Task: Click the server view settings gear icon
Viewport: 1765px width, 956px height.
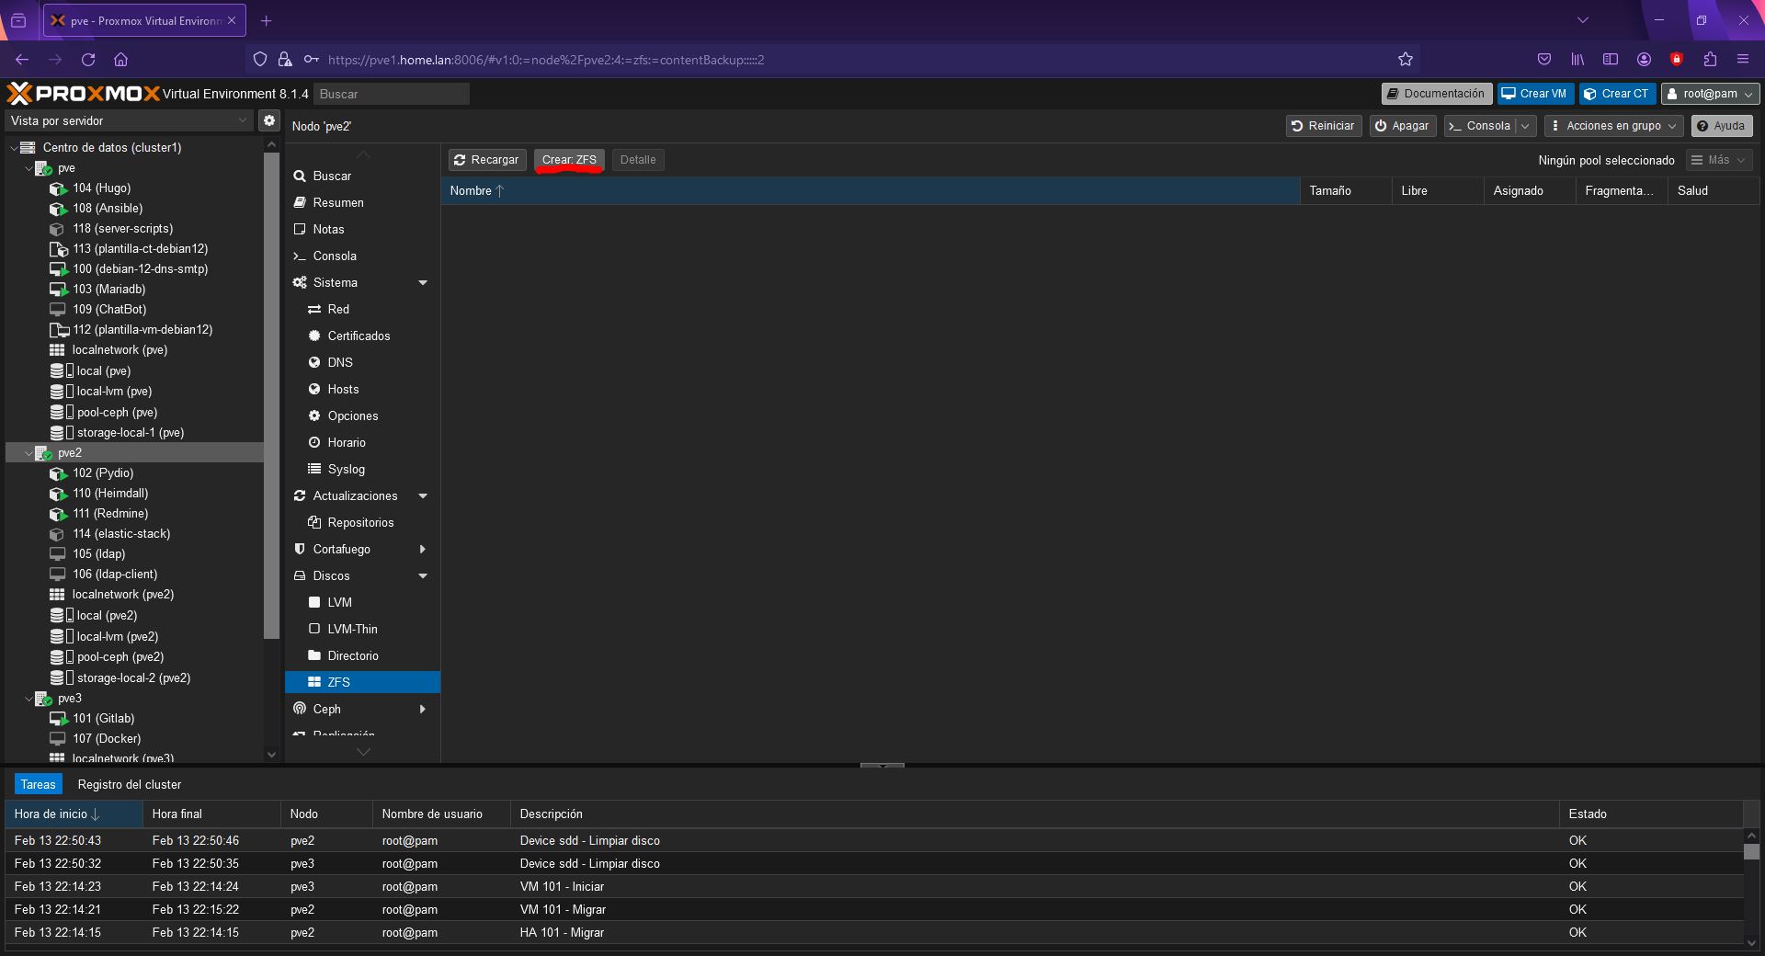Action: coord(268,120)
